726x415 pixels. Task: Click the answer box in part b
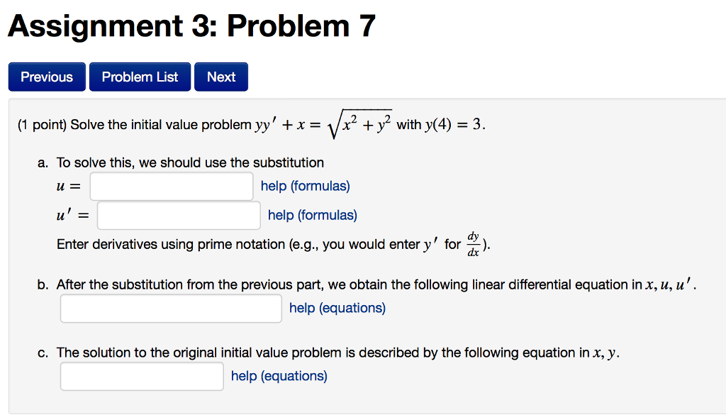170,308
